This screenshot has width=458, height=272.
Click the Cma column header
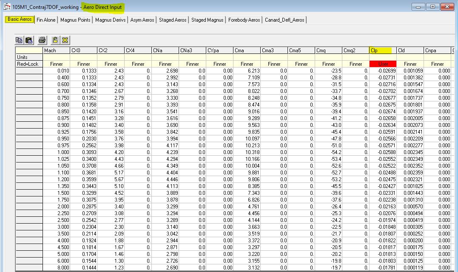point(247,50)
